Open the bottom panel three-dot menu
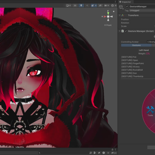The image size is (155, 155). [x=115, y=149]
